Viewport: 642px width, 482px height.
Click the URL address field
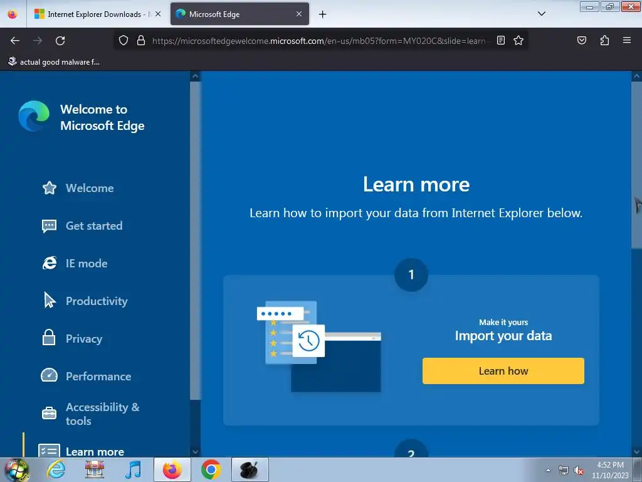[319, 41]
